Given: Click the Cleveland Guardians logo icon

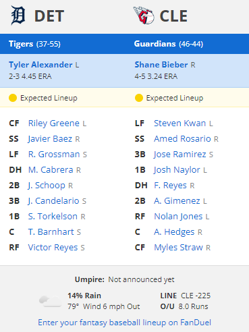Looking at the screenshot, I should [144, 16].
